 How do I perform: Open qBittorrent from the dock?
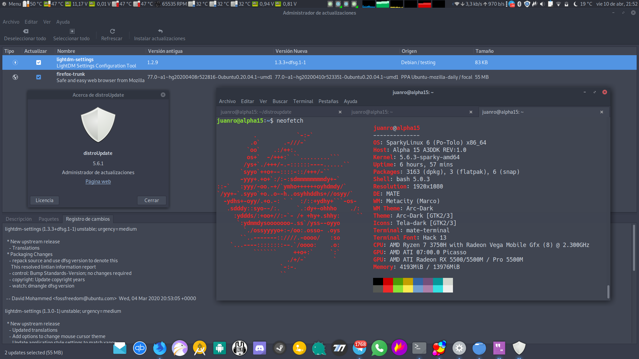coord(139,348)
